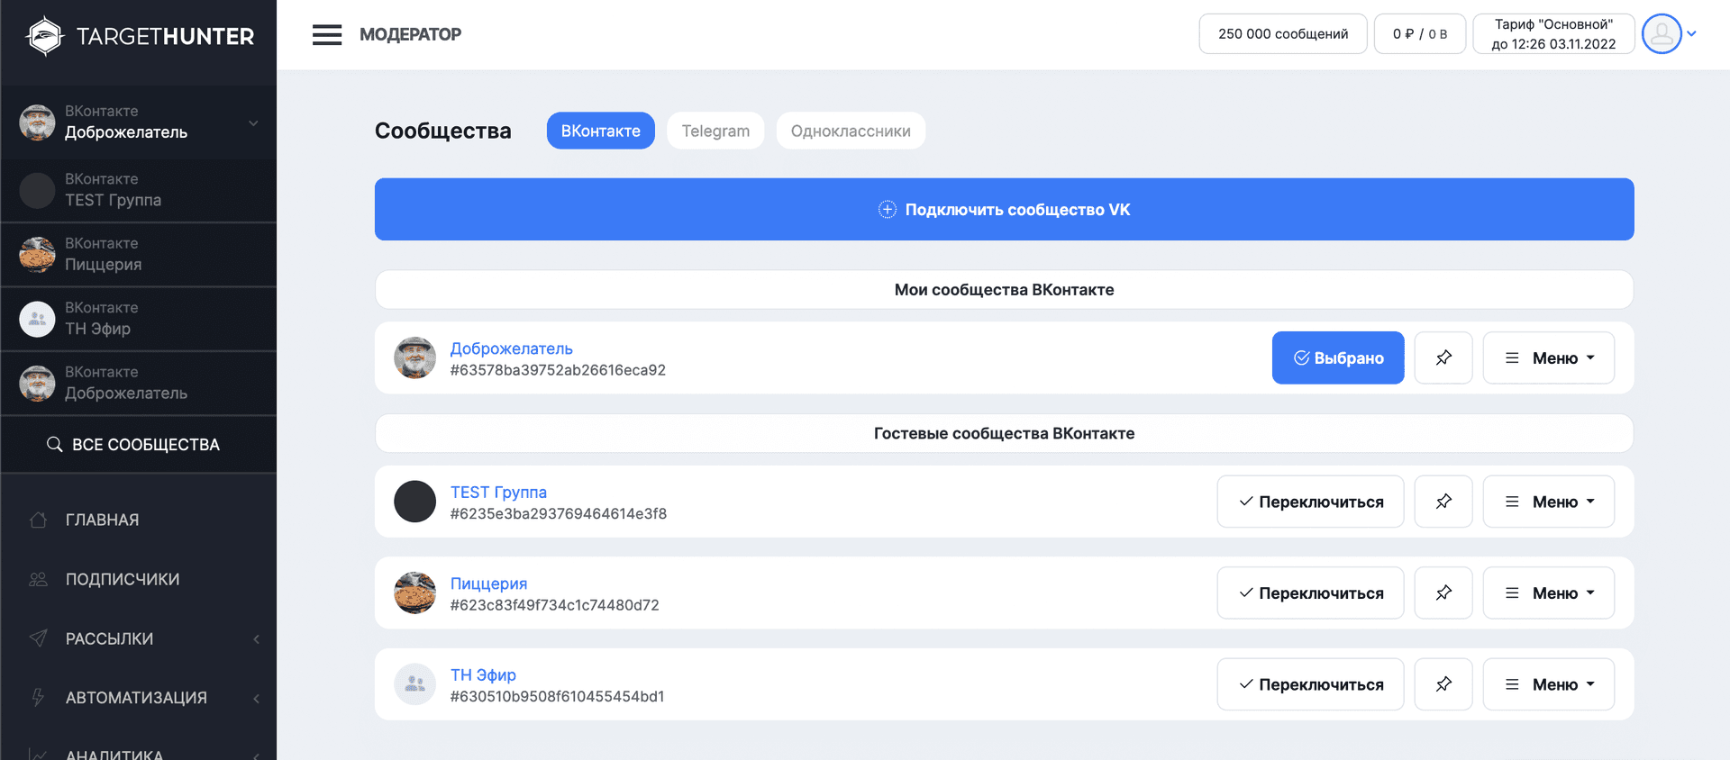
Task: Open Меню dropdown for TH Эфир
Action: tap(1548, 684)
